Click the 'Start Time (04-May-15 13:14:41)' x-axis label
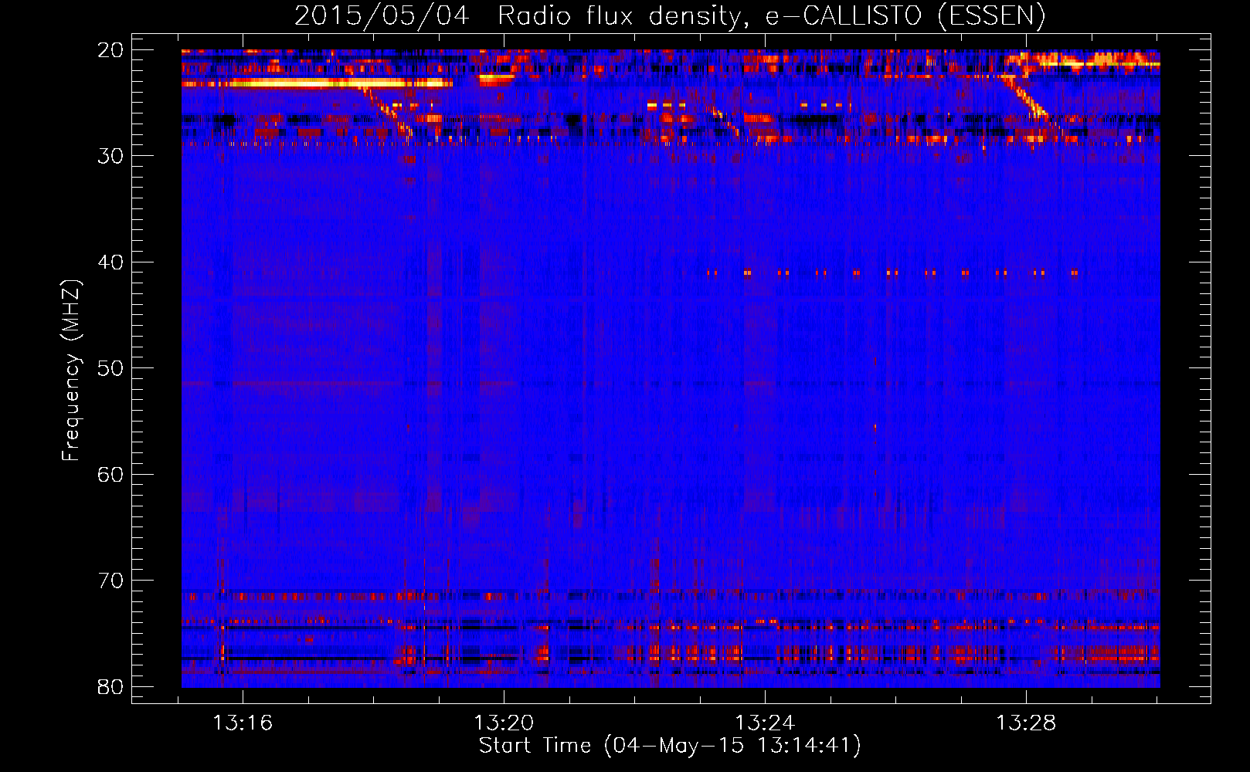This screenshot has height=772, width=1250. [x=670, y=746]
